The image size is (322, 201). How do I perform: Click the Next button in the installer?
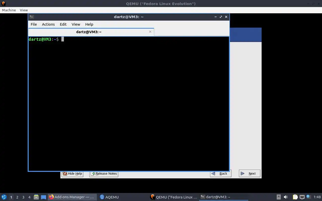click(x=250, y=173)
